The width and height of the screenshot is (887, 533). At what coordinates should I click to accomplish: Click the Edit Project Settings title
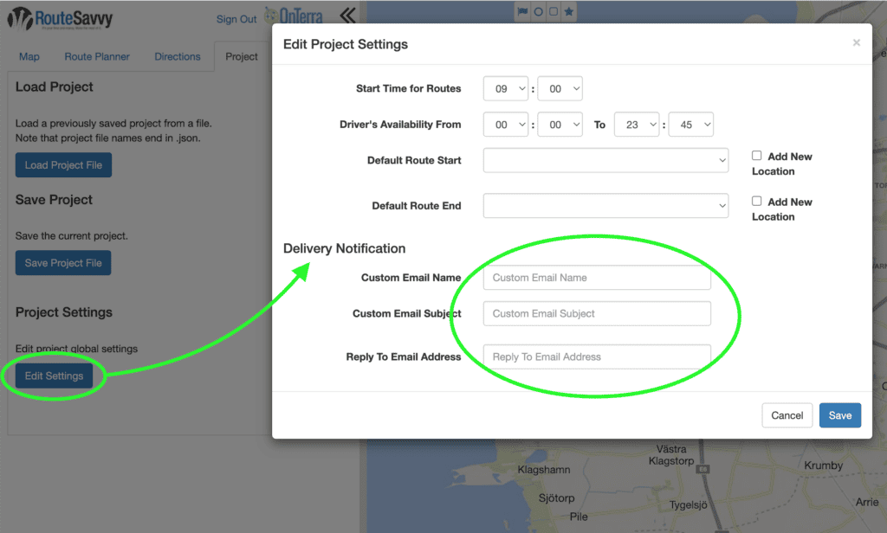pyautogui.click(x=345, y=44)
